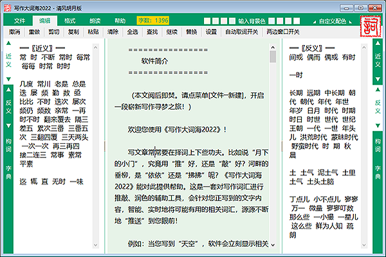Click 重做 to redo
This screenshot has height=257, width=386.
pos(34,31)
